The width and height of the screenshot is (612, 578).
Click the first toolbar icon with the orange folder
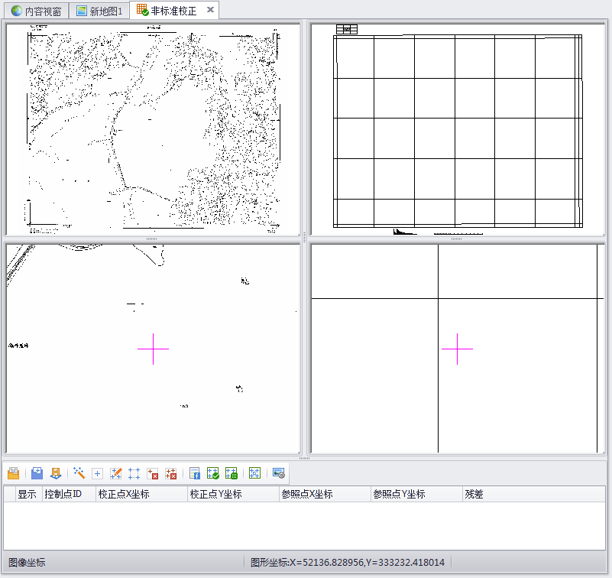[13, 473]
